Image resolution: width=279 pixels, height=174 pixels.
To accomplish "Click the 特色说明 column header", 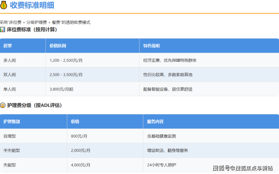I will point(151,46).
